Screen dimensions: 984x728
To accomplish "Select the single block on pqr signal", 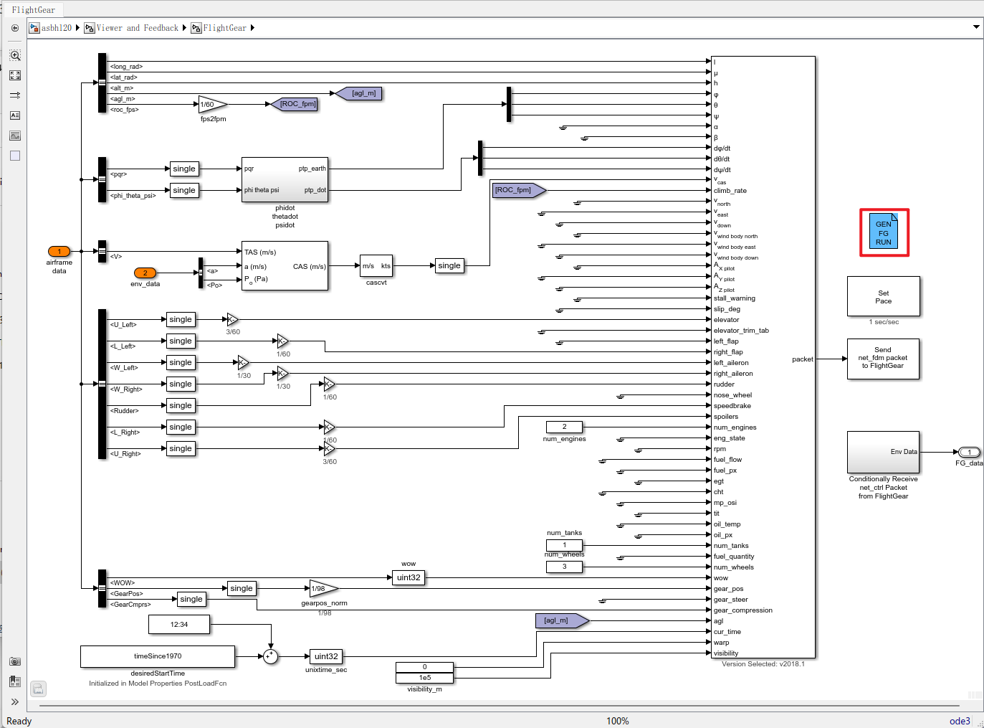I will point(184,169).
